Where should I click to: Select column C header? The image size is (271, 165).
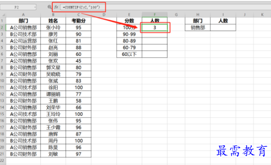pos(78,15)
